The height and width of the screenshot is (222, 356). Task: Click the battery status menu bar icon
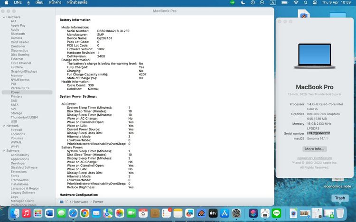pos(284,2)
